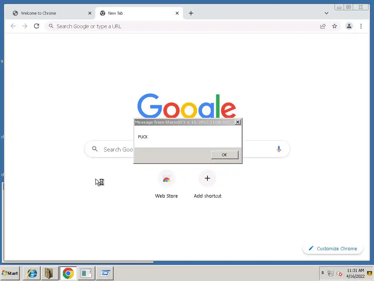
Task: Expand the tab search chevron
Action: (327, 13)
